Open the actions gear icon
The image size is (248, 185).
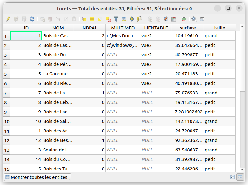(194, 19)
